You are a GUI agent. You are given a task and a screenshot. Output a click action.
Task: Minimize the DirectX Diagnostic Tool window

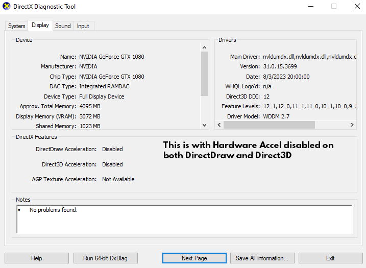pyautogui.click(x=311, y=6)
